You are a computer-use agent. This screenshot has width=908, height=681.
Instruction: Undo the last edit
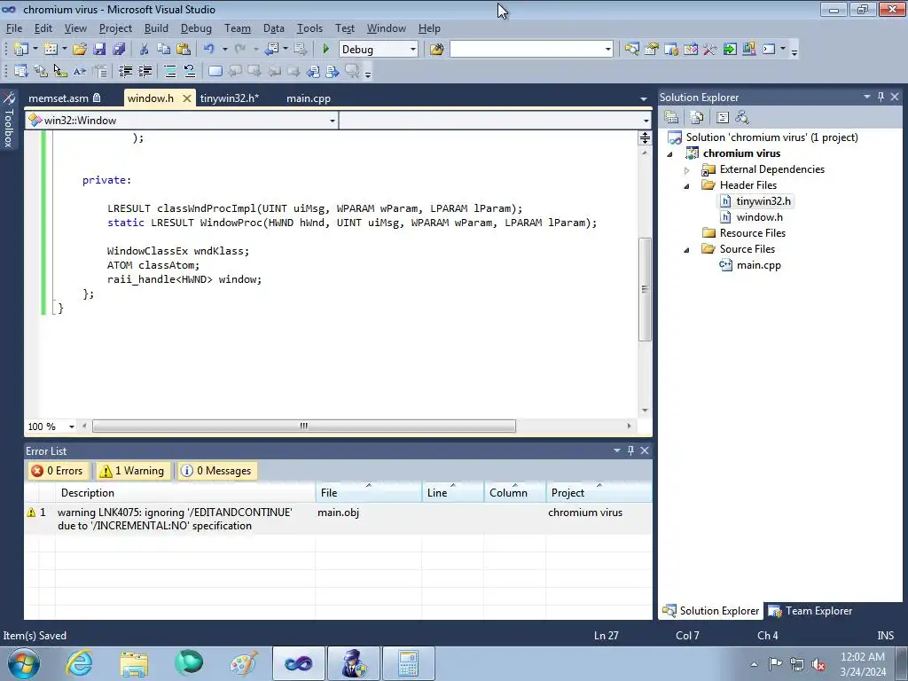click(x=208, y=50)
